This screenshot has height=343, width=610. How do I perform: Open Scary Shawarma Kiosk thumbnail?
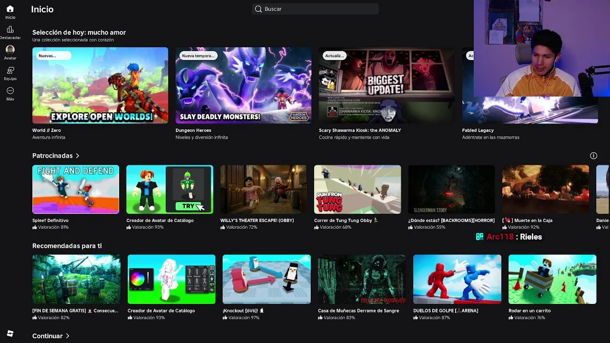(386, 85)
